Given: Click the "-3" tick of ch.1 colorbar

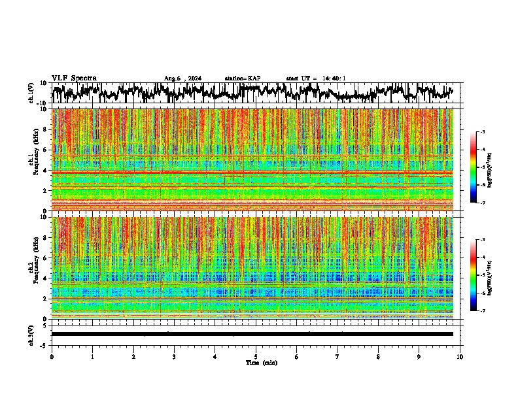Looking at the screenshot, I should point(483,132).
